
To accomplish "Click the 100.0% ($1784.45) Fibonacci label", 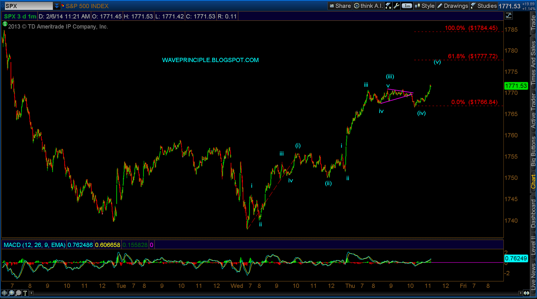I will [471, 28].
